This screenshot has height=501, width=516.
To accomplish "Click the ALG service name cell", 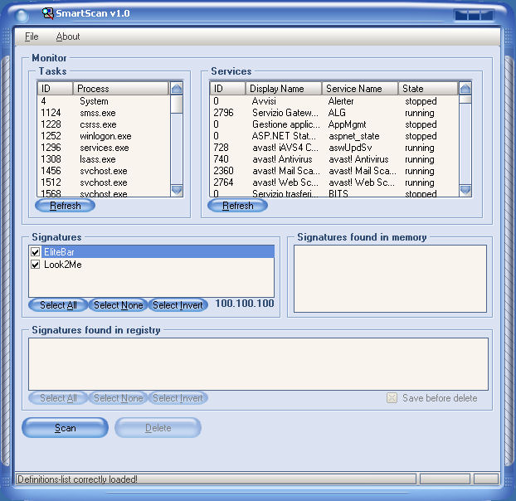I will 337,113.
